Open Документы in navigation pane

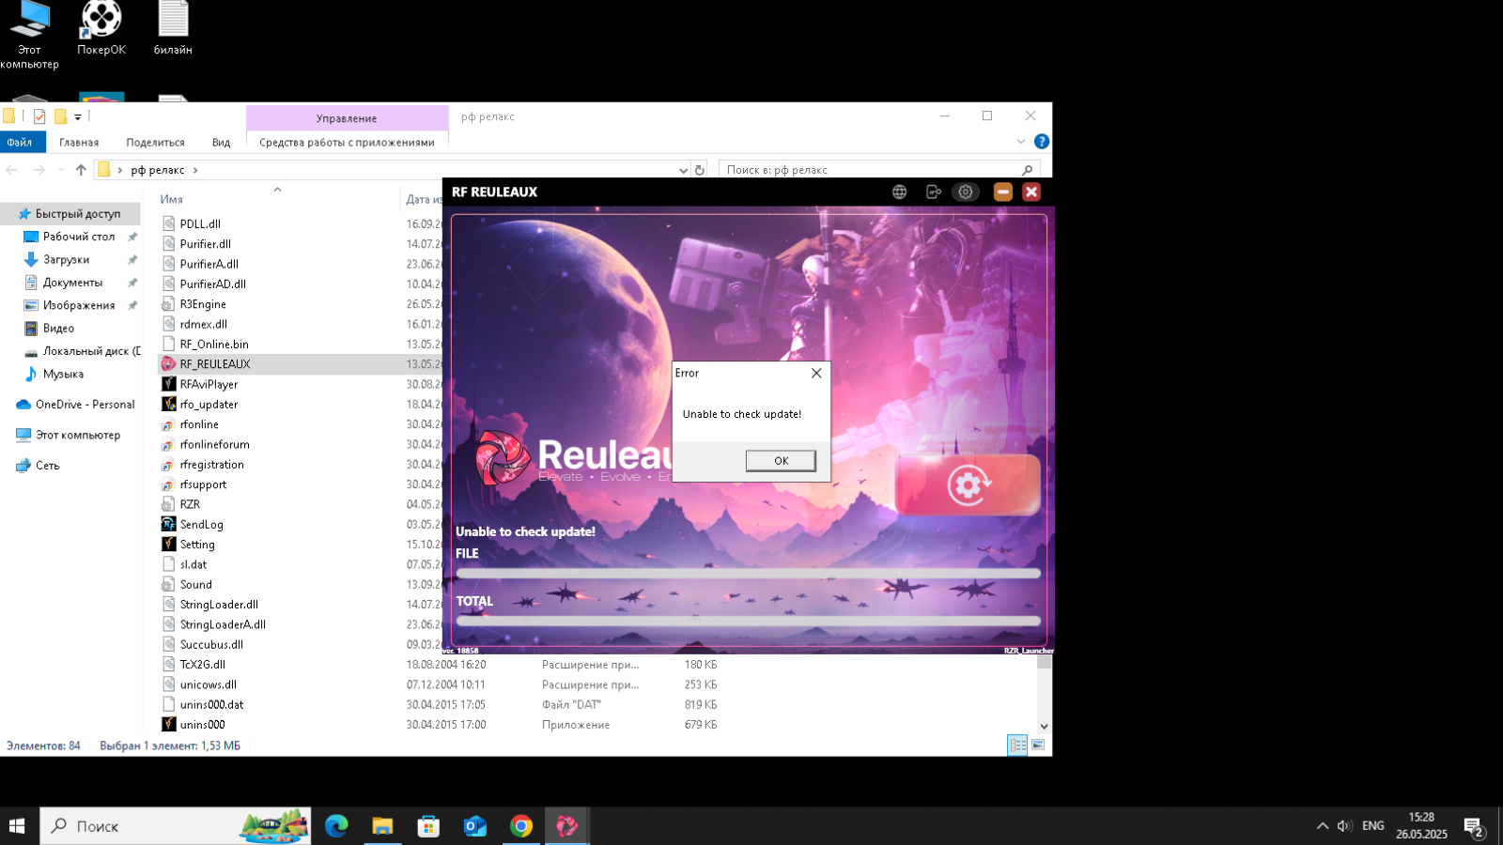72,283
